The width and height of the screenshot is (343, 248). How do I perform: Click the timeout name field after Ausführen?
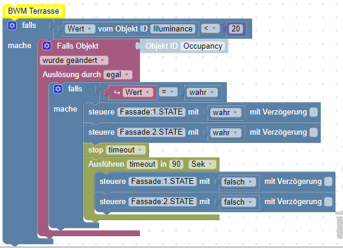point(142,164)
